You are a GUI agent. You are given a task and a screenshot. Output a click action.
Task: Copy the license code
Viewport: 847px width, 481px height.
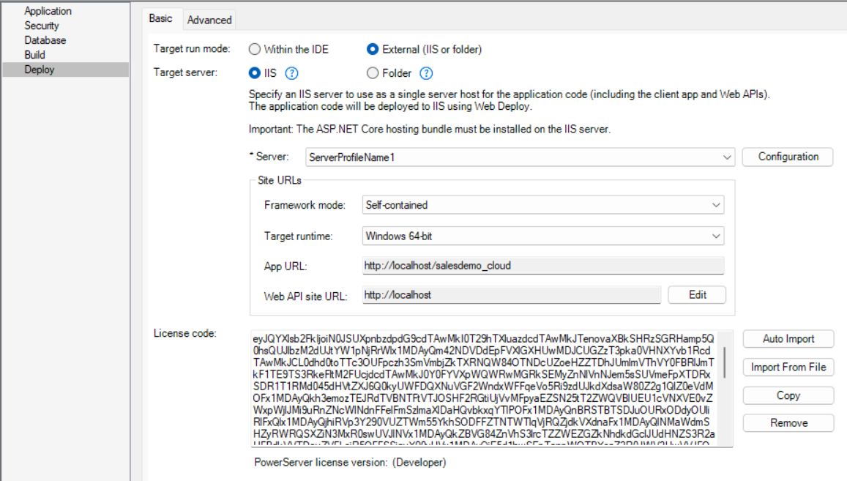click(x=788, y=395)
